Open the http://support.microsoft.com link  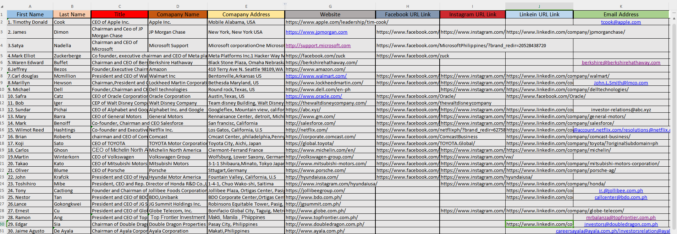tap(318, 45)
